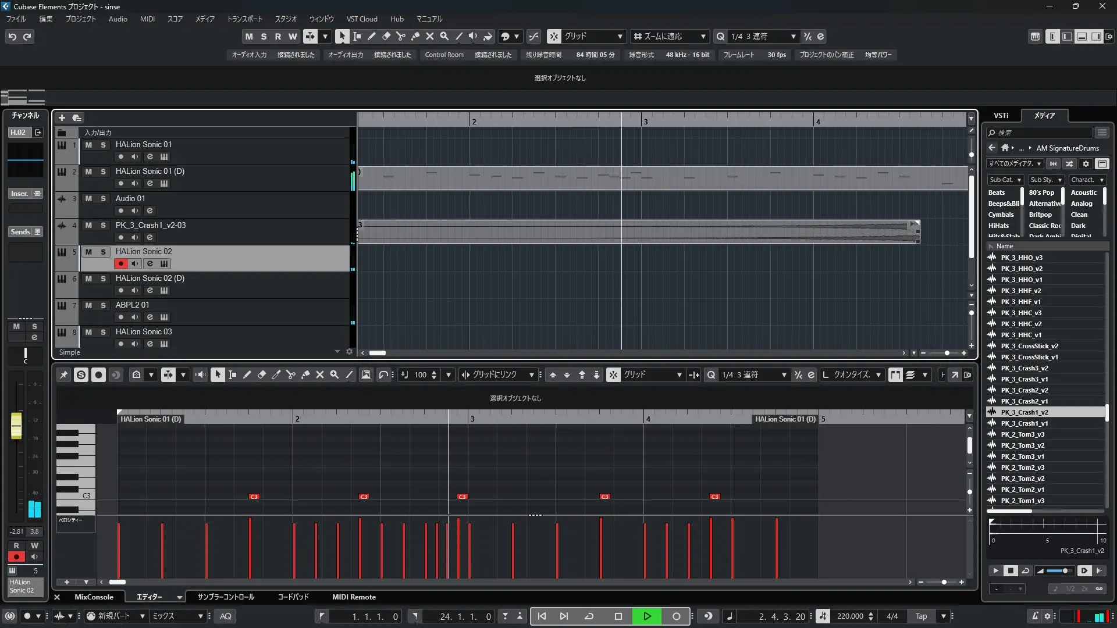Click the Undo arrow icon
The image size is (1117, 628).
tap(12, 37)
